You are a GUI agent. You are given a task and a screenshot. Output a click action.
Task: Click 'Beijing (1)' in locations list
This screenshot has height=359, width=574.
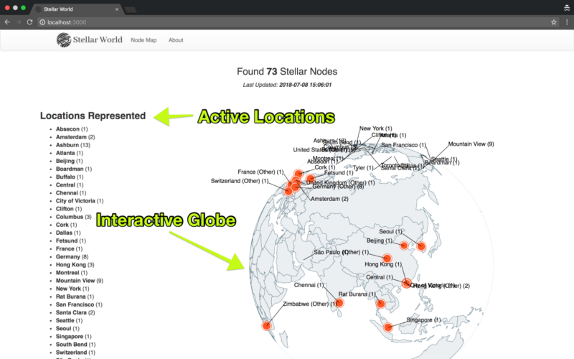[x=69, y=161]
